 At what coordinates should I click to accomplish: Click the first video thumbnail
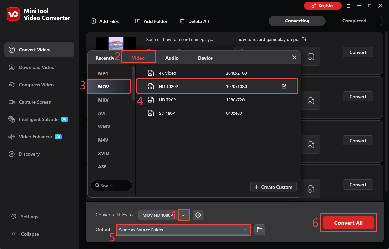coord(116,44)
